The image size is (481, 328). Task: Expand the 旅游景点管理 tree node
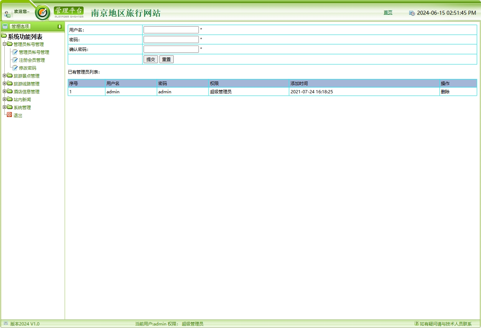coord(4,76)
